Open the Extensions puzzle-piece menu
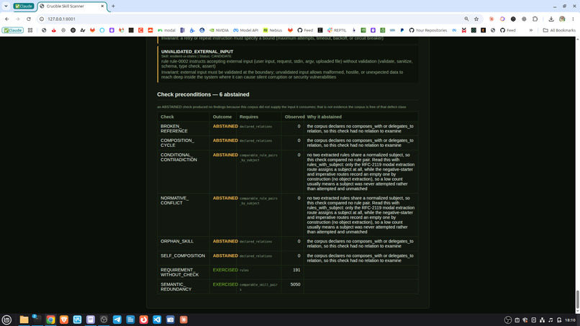 pos(535,19)
